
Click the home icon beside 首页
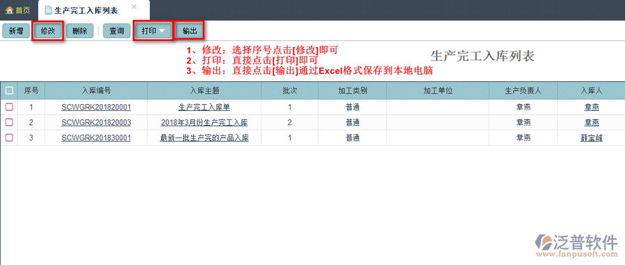click(x=10, y=10)
